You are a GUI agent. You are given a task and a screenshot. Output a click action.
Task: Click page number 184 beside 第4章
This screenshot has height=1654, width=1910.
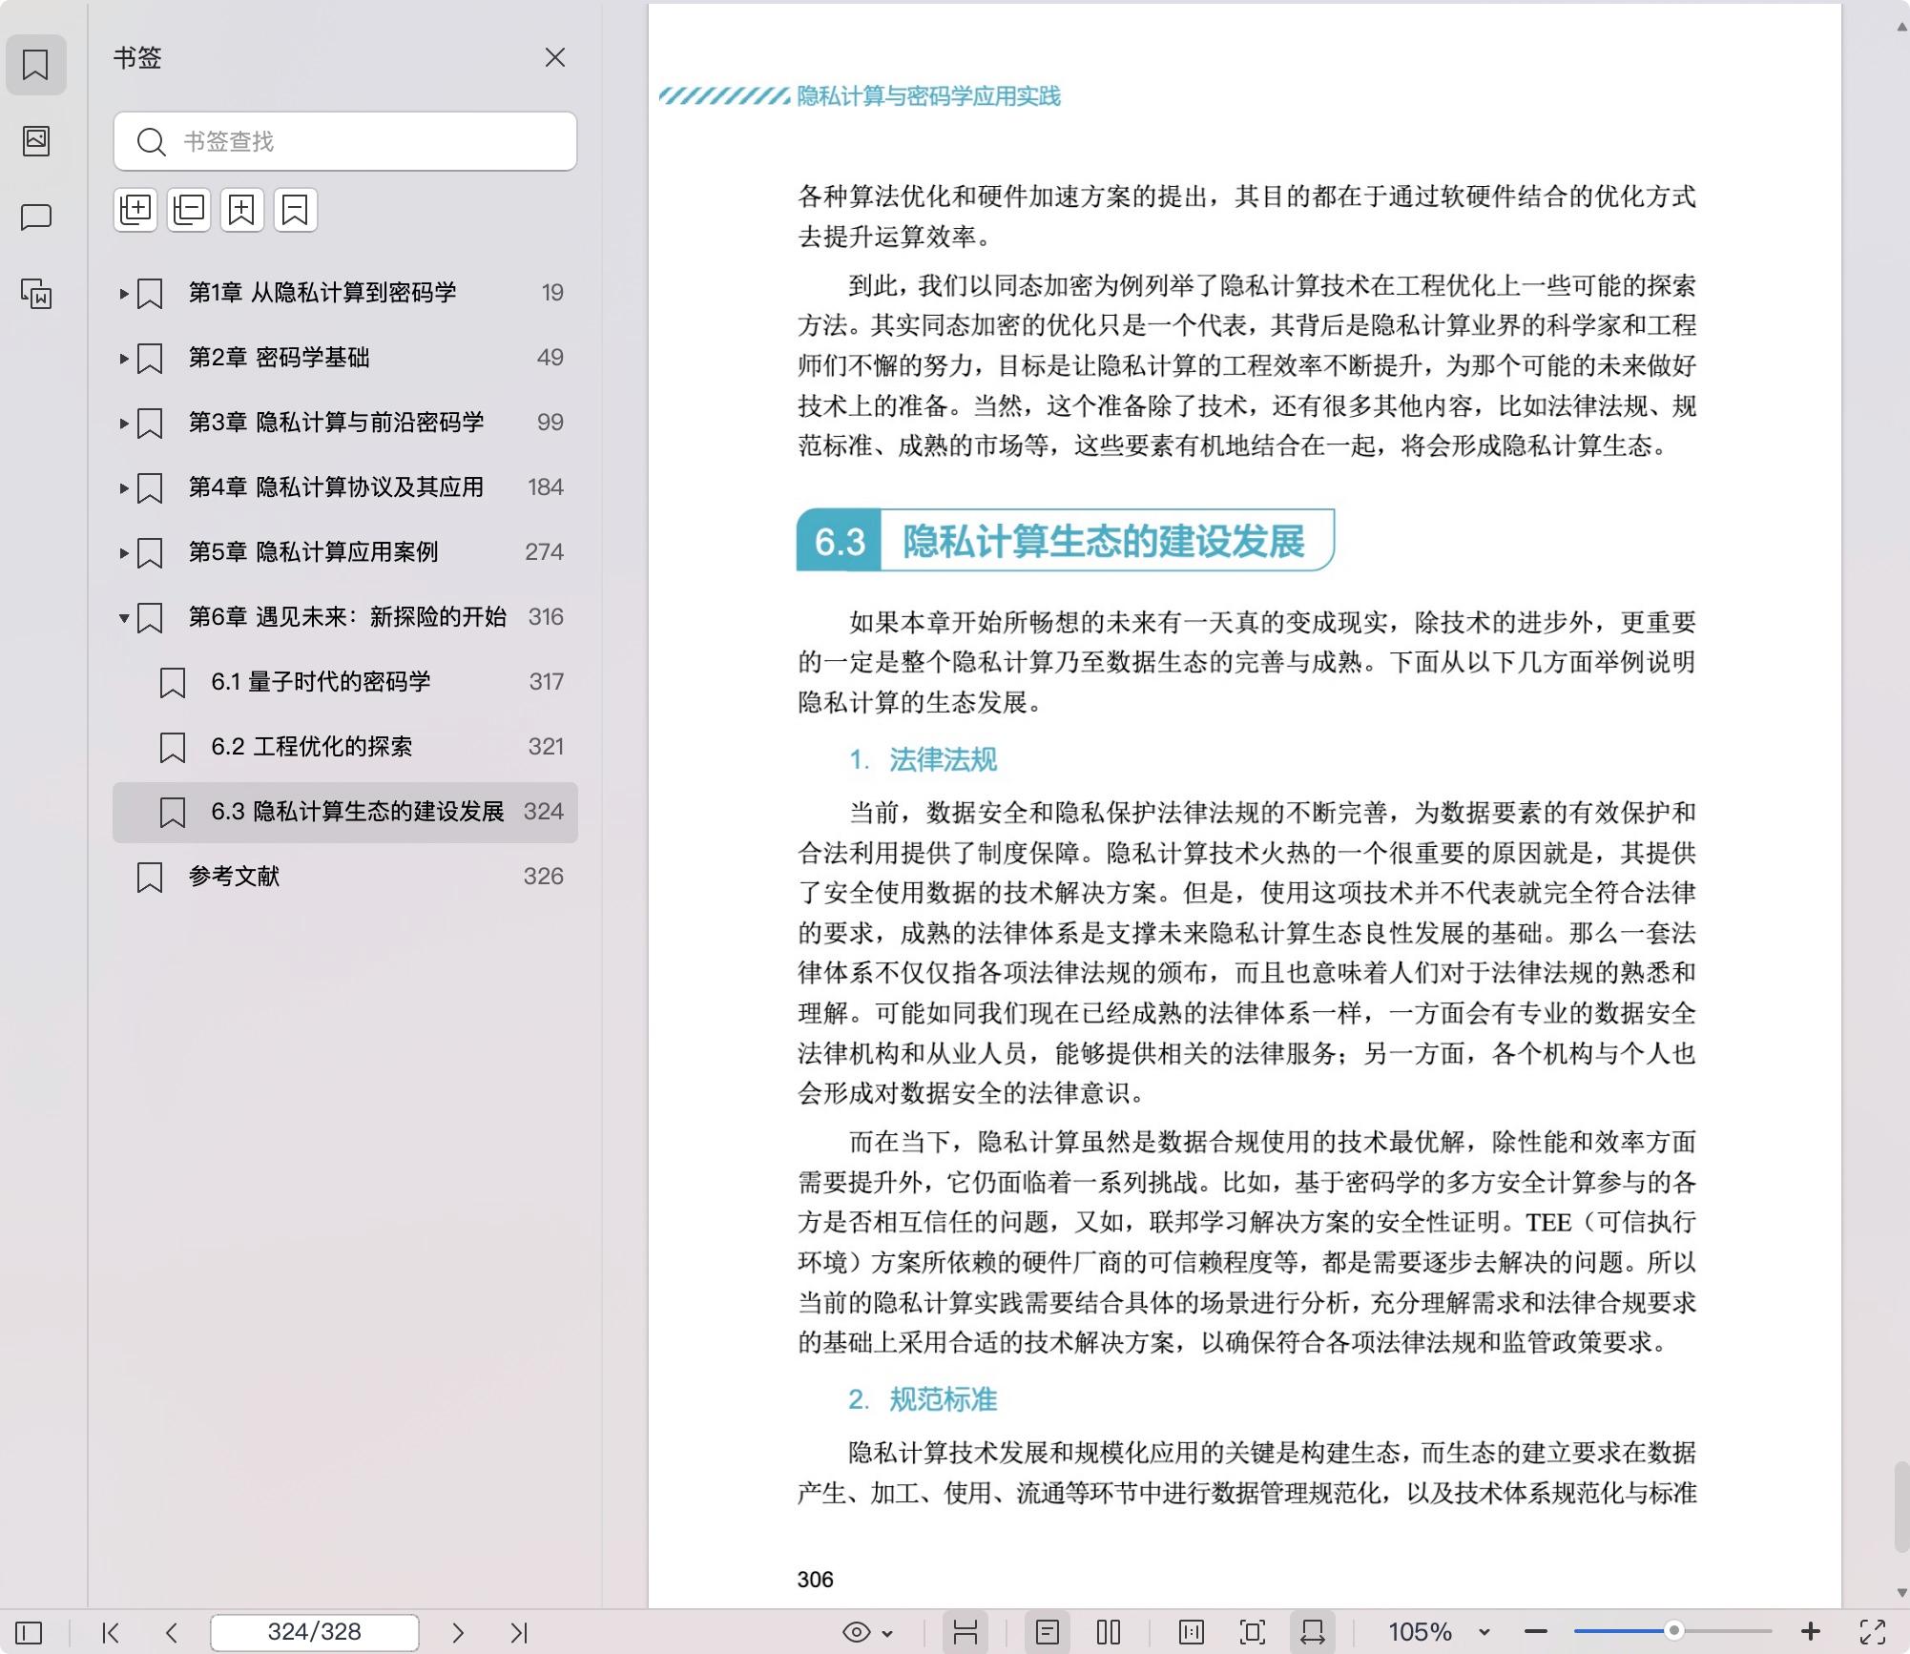click(x=546, y=487)
